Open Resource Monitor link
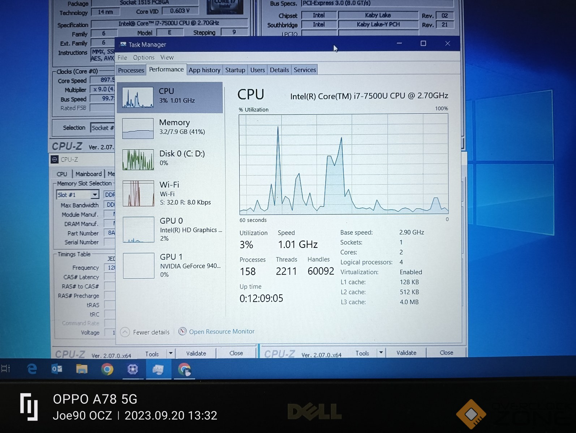Image resolution: width=576 pixels, height=433 pixels. pyautogui.click(x=222, y=332)
